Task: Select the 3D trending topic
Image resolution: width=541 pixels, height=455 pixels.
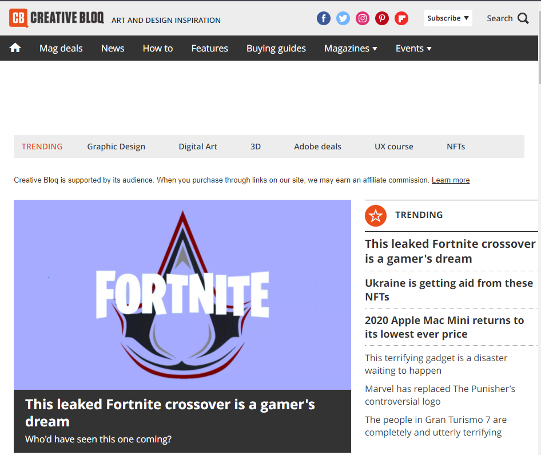Action: [256, 147]
